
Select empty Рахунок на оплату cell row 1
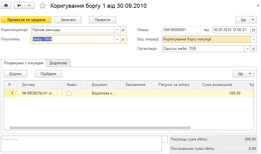coord(176,93)
